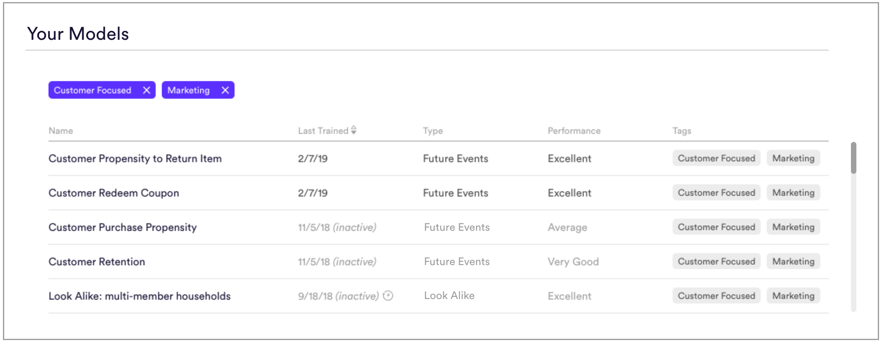Screen dimensions: 882x343
Task: Open Customer Retention model
Action: pos(97,261)
